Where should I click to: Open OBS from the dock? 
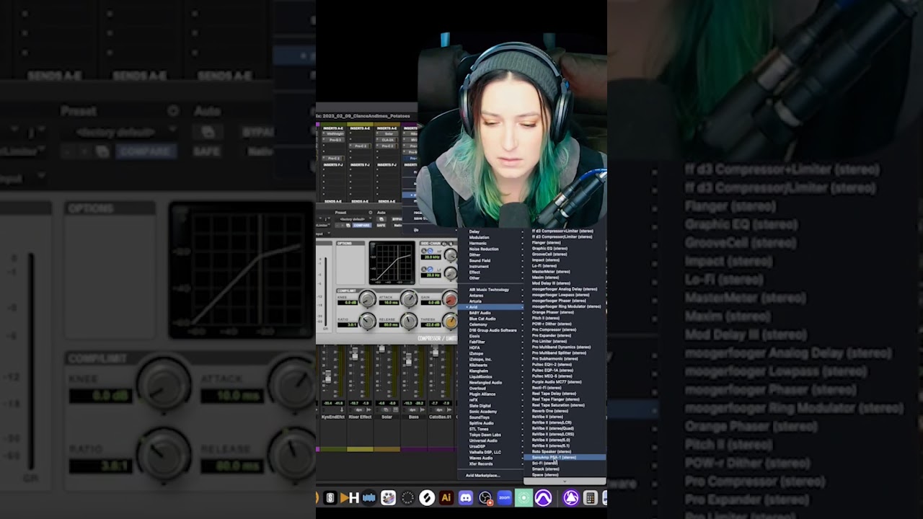coord(485,497)
